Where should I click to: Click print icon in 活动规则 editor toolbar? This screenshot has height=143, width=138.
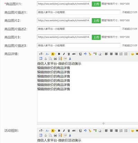coord(55,135)
